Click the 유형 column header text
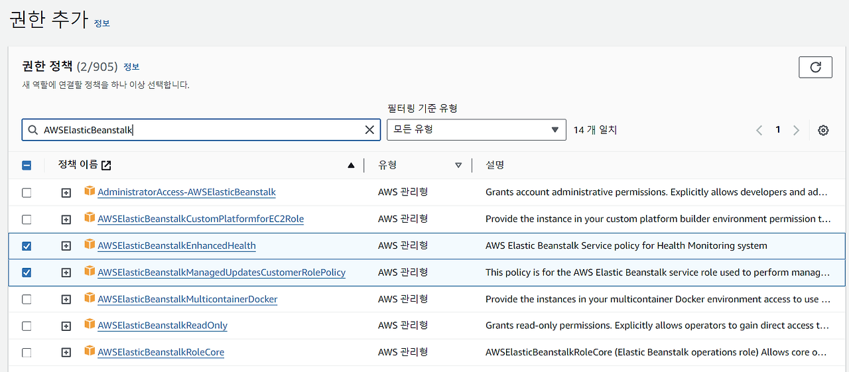The image size is (849, 372). 387,165
